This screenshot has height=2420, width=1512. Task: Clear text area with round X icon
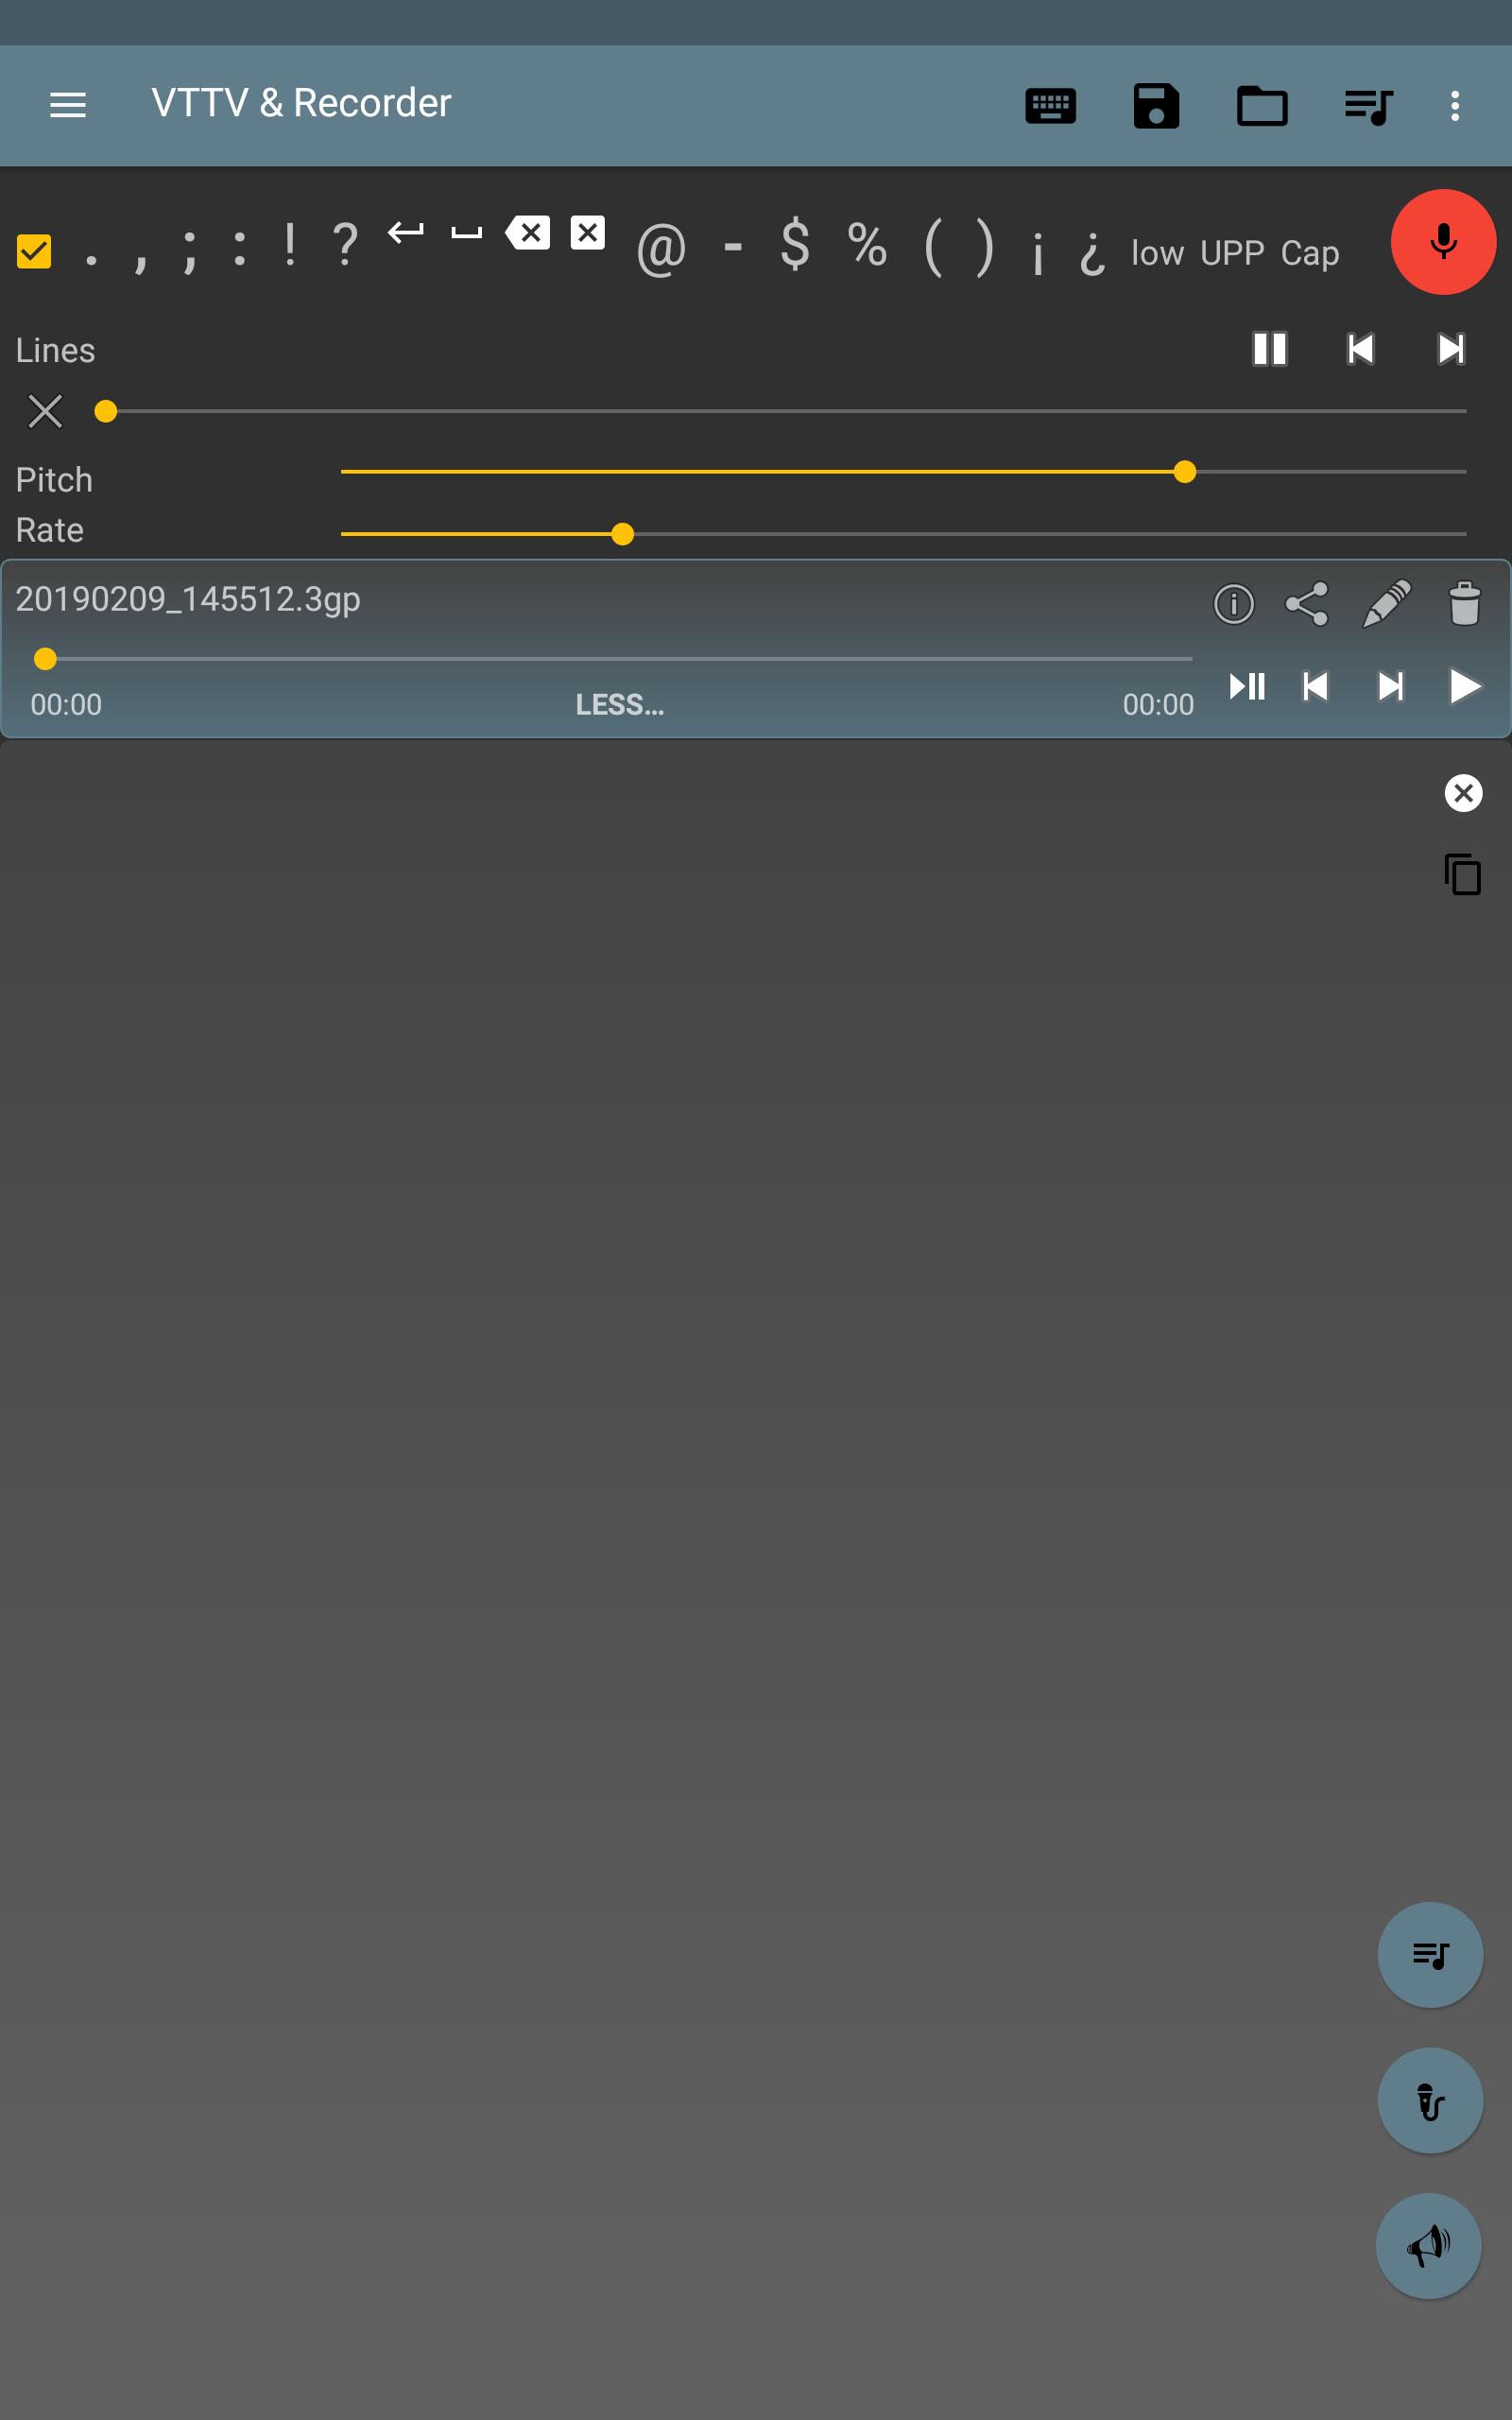pos(1463,793)
